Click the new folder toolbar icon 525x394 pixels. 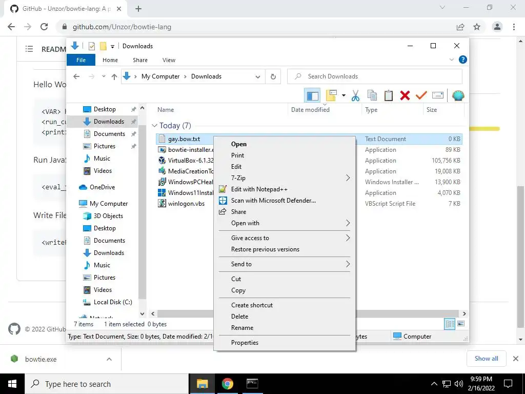[331, 96]
